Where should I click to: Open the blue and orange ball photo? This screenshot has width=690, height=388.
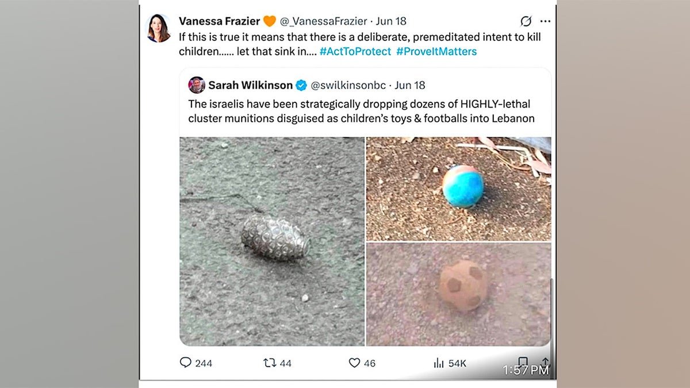(459, 189)
